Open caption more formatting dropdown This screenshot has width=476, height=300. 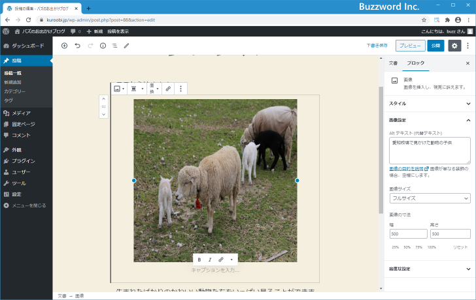pos(231,260)
